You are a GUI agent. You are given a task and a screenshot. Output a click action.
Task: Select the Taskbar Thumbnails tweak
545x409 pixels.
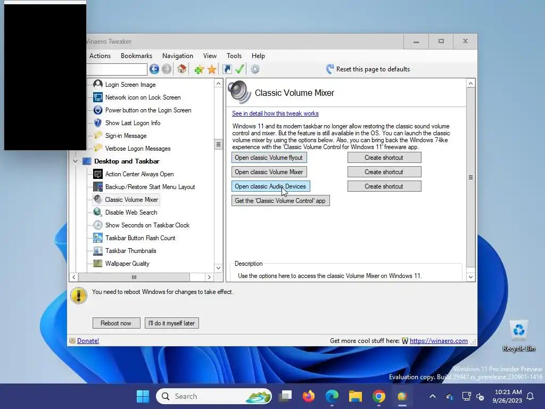pos(131,251)
